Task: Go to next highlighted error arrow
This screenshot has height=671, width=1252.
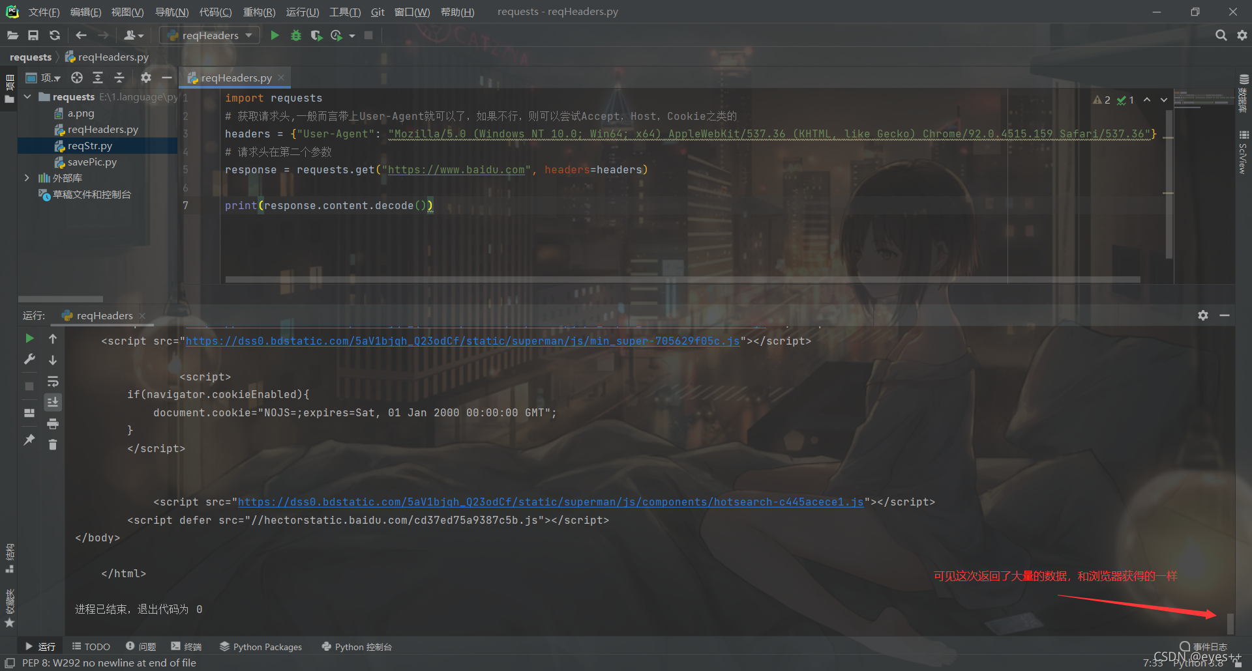Action: (1164, 100)
